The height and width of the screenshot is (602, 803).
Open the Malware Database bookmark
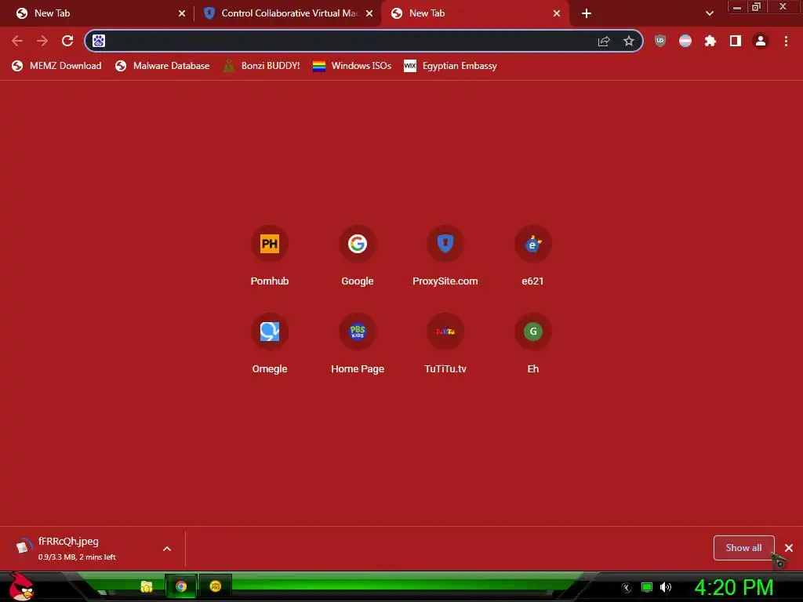162,66
